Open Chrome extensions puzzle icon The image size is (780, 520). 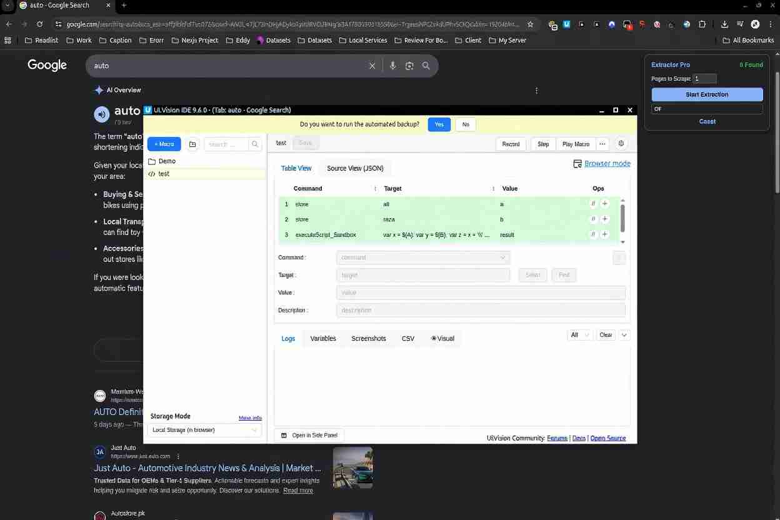click(702, 24)
